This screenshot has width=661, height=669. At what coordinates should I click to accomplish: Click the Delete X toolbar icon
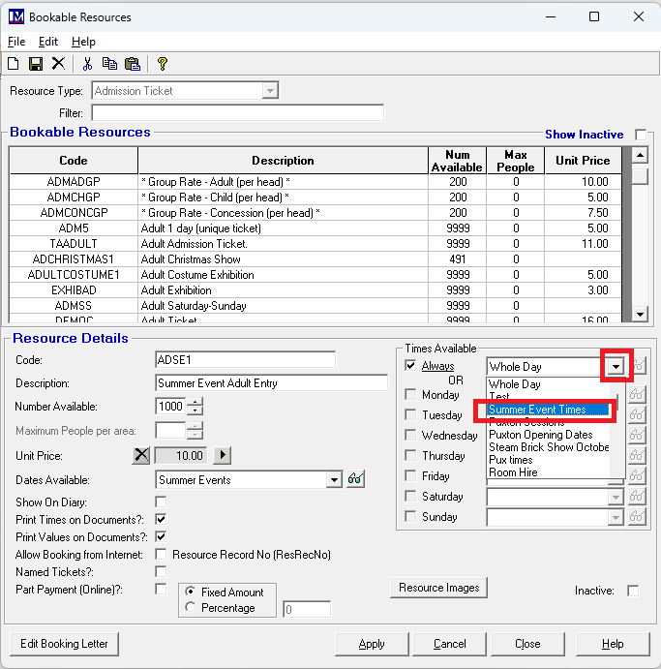click(x=58, y=64)
